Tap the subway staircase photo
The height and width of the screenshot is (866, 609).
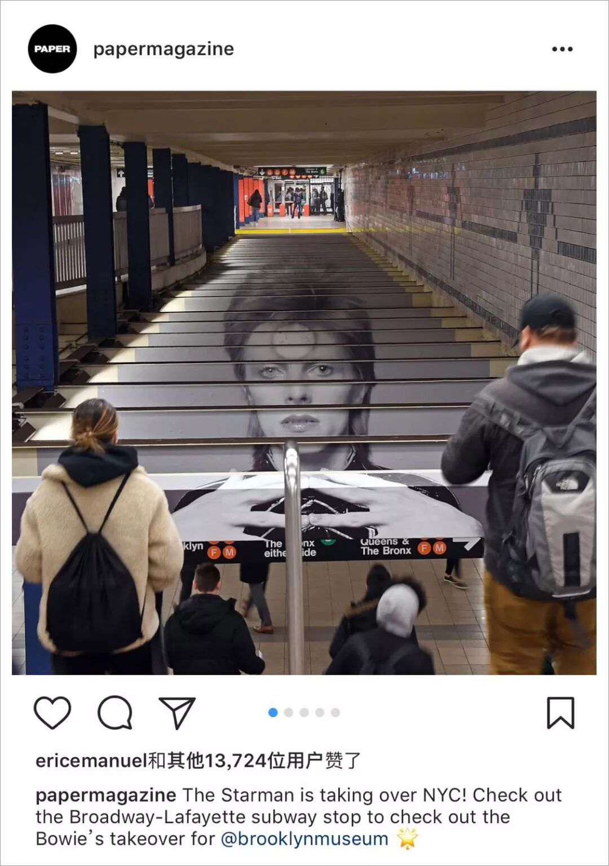304,383
